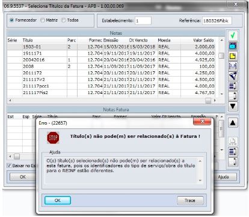The image size is (249, 217).
Task: Click the red STOP sign icon
Action: pyautogui.click(x=53, y=138)
